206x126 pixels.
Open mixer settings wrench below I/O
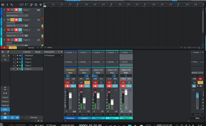pos(5,60)
